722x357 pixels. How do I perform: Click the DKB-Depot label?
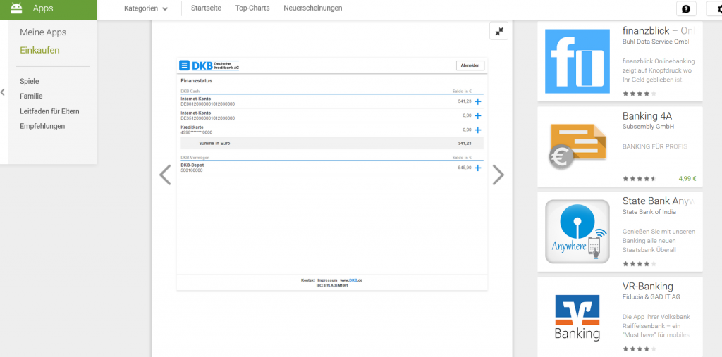(192, 165)
